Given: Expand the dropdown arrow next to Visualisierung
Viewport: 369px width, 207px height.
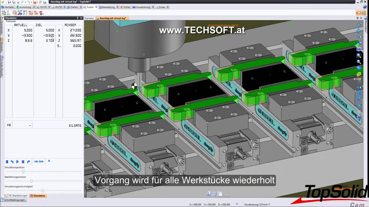Looking at the screenshot, I should (x=153, y=7).
